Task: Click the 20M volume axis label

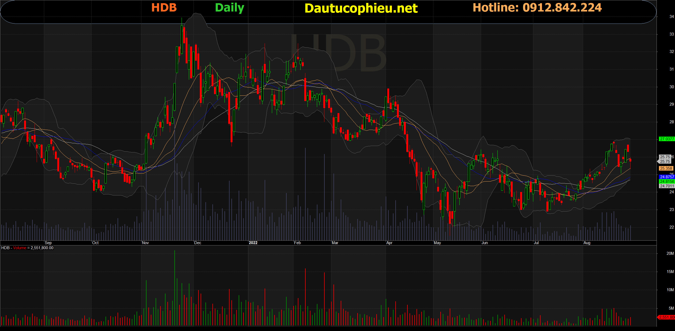Action: point(670,253)
